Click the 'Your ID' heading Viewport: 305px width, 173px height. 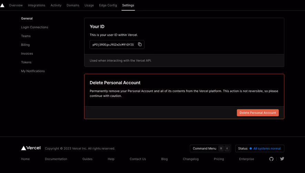(97, 27)
